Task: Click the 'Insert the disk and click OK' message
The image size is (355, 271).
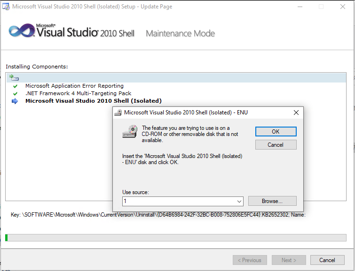Action: (x=182, y=159)
